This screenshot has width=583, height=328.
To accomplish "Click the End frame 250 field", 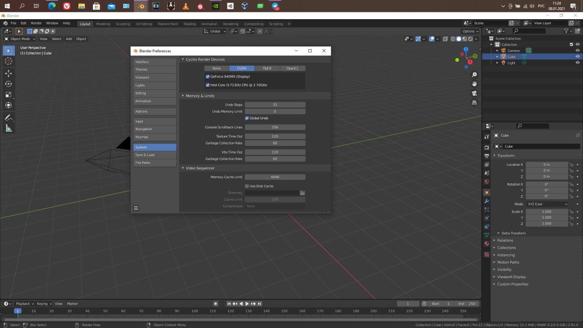I will [467, 303].
